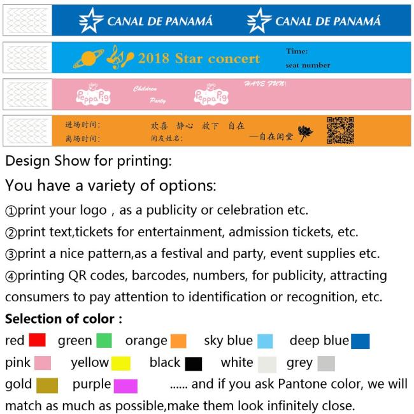Screen dimensions: 414x414
Task: Choose the gold color swatch
Action: [x=47, y=385]
